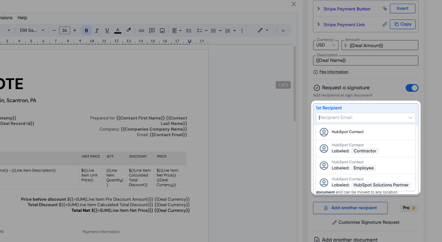Add a comment from toolbar
Image resolution: width=442 pixels, height=242 pixels.
coord(152,31)
